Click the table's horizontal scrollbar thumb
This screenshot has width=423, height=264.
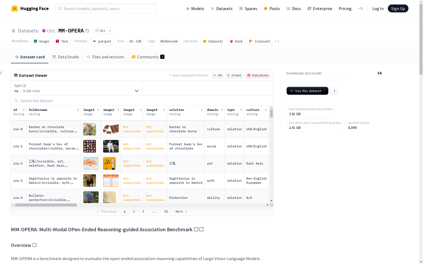point(46,205)
